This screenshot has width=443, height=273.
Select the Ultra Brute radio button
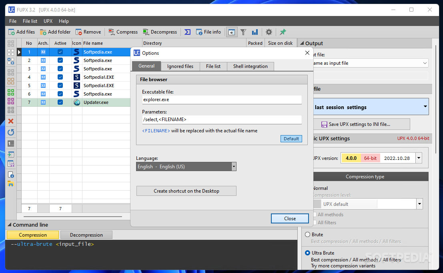[x=308, y=253]
